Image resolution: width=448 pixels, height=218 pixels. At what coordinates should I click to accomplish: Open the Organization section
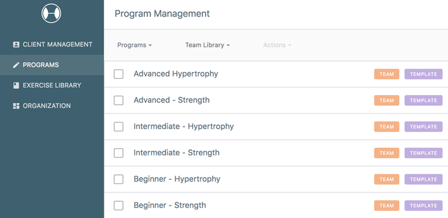pyautogui.click(x=52, y=106)
